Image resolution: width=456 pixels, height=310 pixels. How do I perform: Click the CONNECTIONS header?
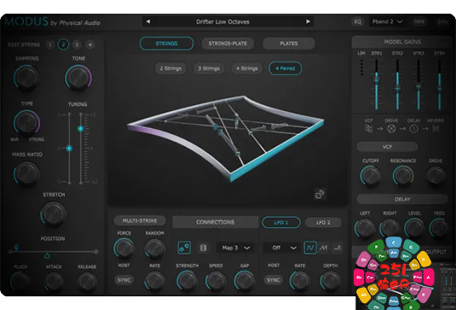click(215, 222)
